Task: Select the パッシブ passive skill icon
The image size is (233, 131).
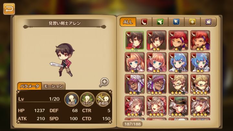Action: point(87,99)
